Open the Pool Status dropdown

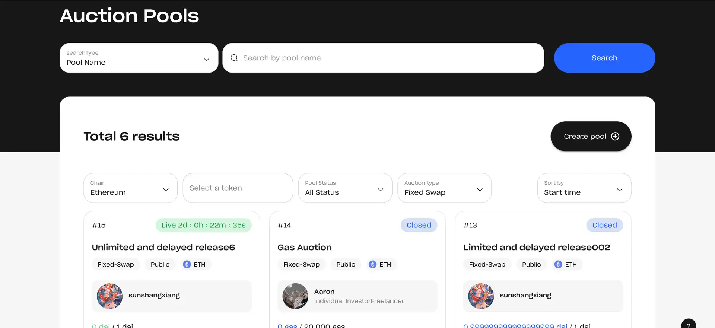tap(345, 188)
